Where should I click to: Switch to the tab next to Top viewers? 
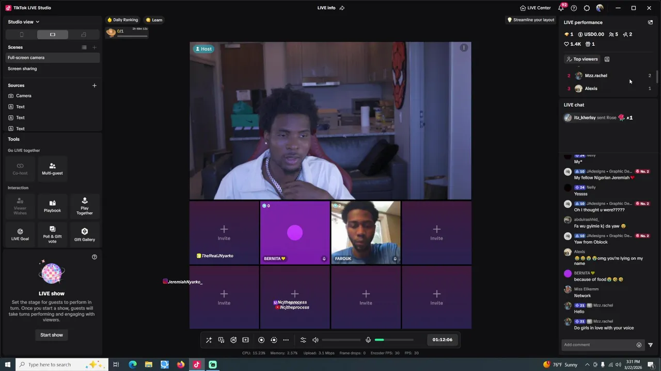pos(607,59)
